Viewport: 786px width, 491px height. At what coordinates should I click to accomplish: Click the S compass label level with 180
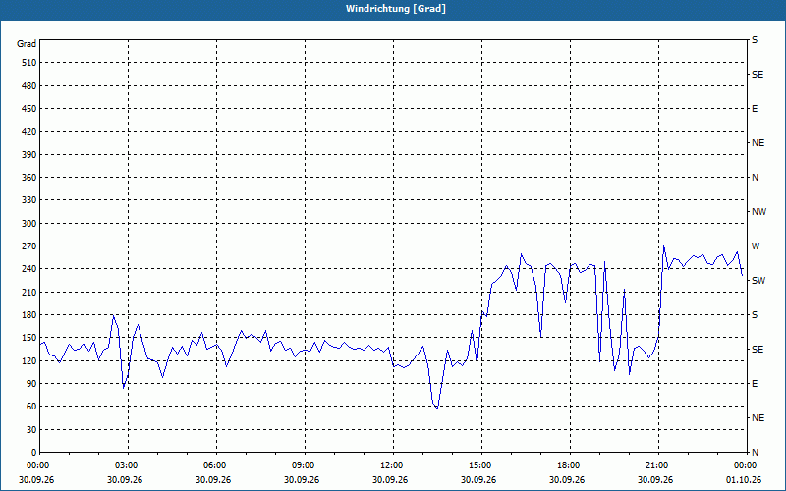tap(755, 315)
